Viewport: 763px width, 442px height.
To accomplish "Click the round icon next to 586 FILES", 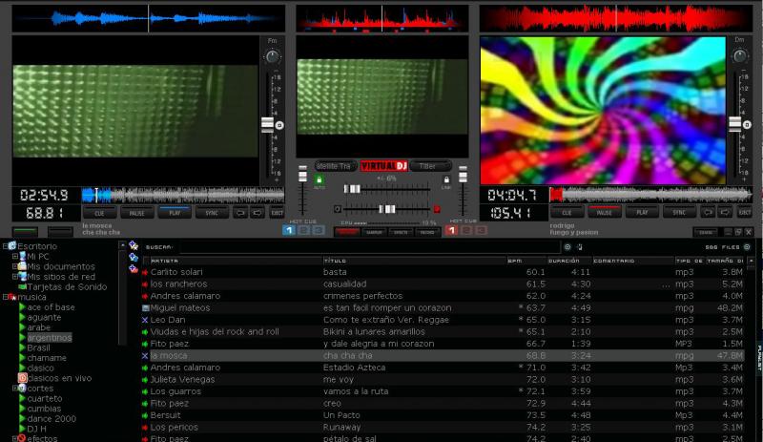I will coord(747,247).
